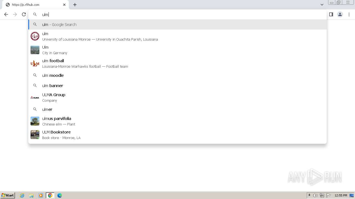Launch Microsoft Edge from taskbar
The height and width of the screenshot is (199, 355).
(60, 195)
